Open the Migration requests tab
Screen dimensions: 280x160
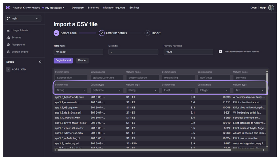[114, 8]
